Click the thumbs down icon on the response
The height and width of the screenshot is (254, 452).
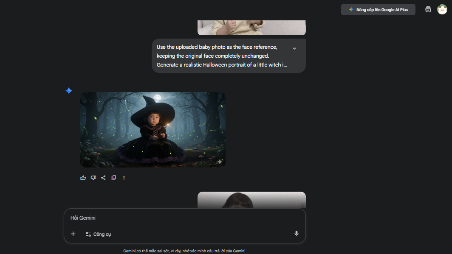coord(93,178)
